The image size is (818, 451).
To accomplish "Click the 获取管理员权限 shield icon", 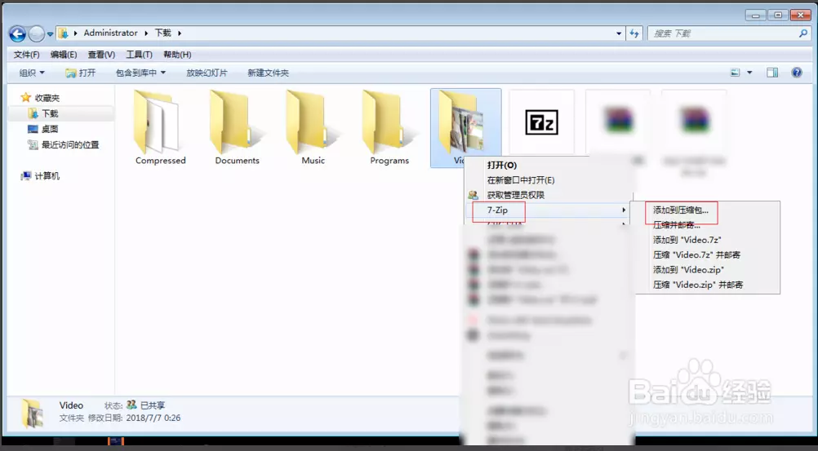I will [x=473, y=195].
